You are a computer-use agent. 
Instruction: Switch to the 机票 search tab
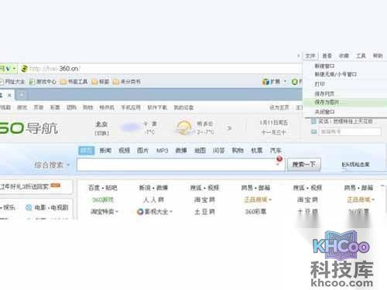(x=257, y=150)
